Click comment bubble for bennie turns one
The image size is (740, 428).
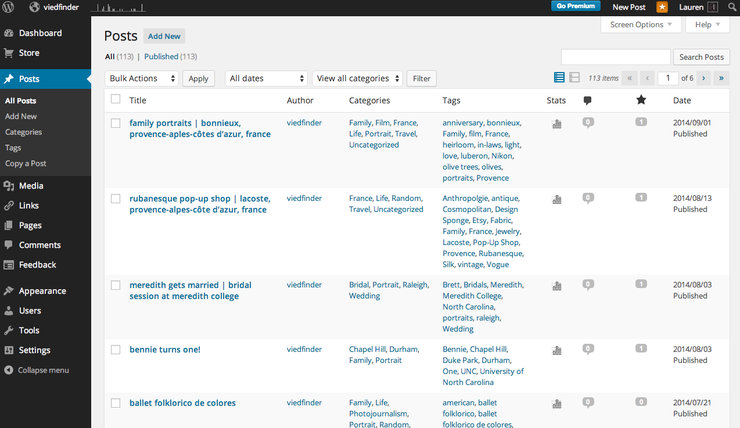click(588, 349)
